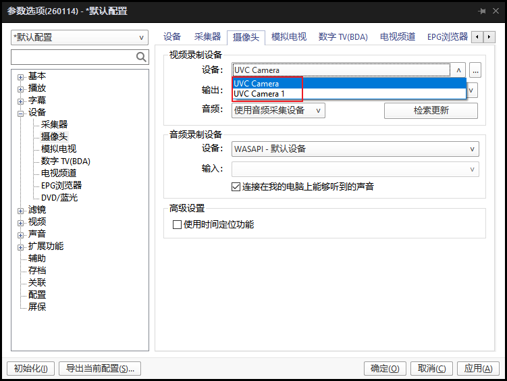Click the 检索更新 button

point(431,110)
